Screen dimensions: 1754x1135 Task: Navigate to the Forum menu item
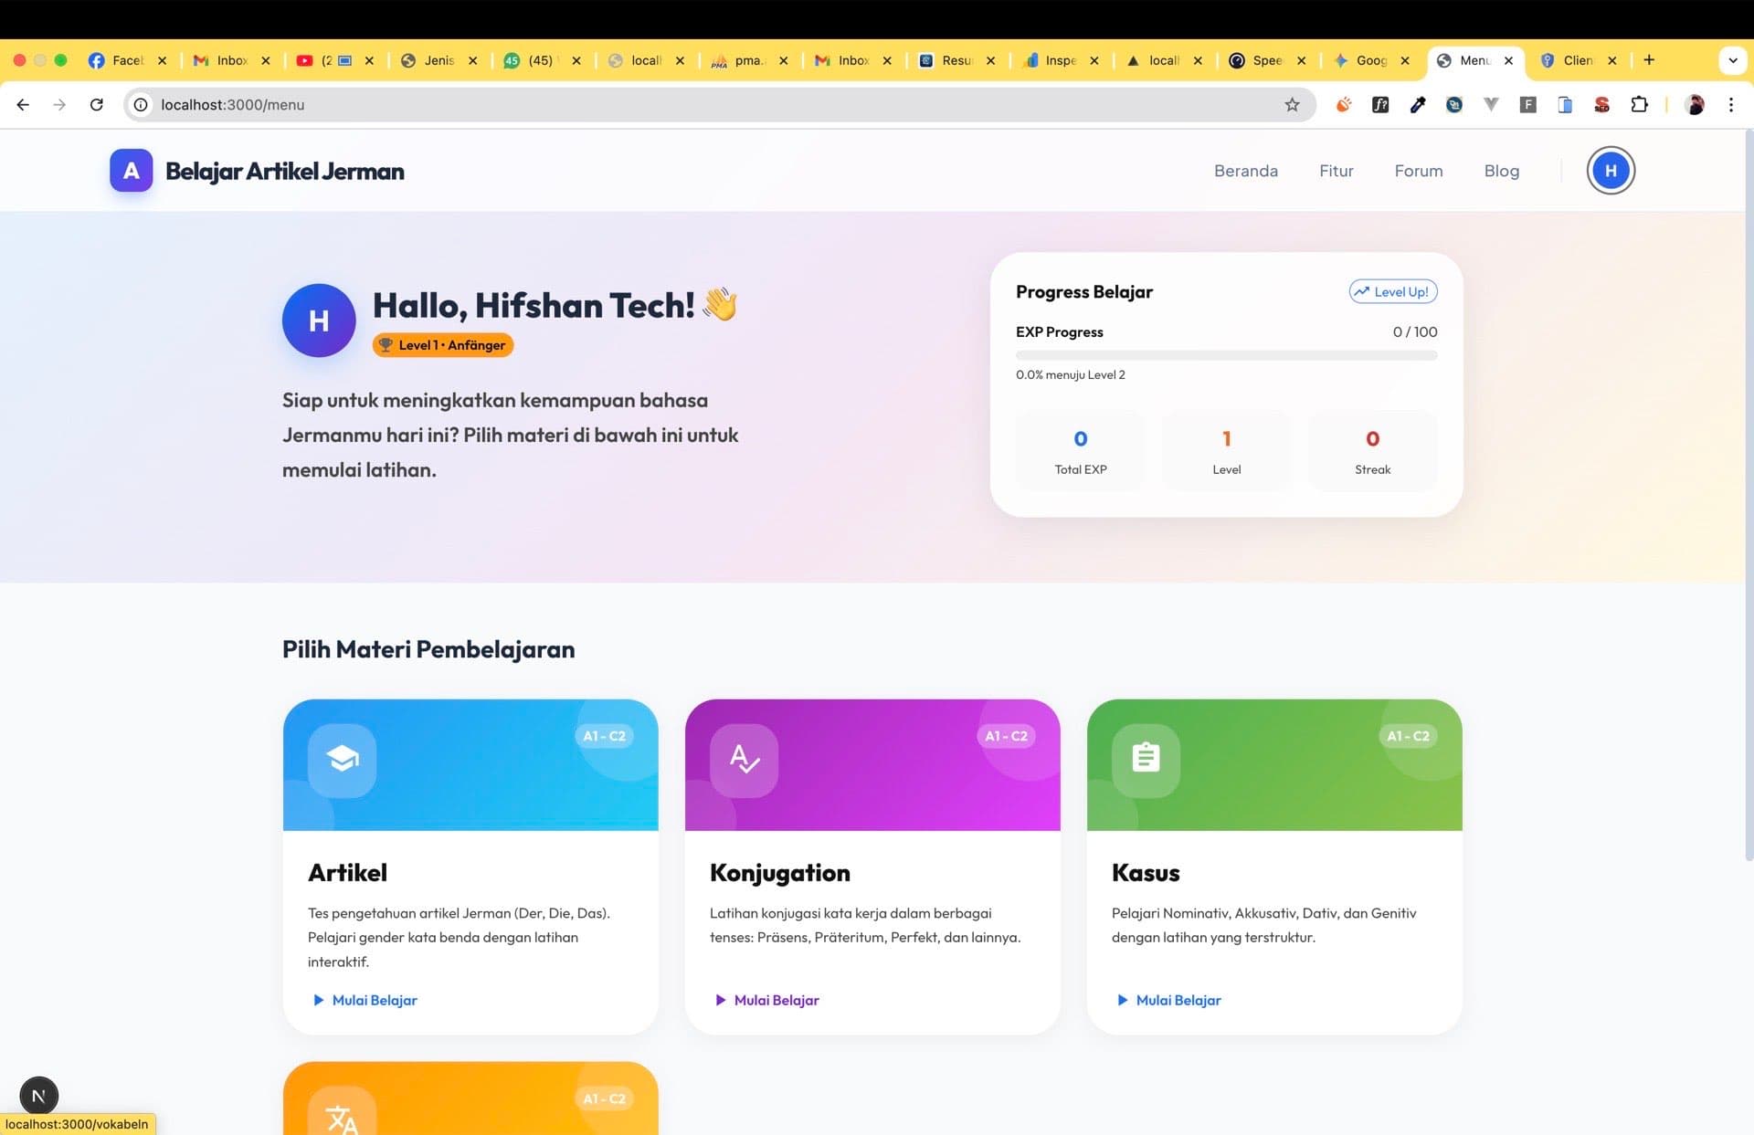(1418, 170)
